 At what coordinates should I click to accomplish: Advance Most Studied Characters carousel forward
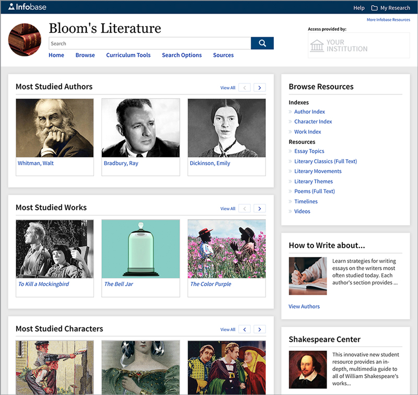point(259,330)
